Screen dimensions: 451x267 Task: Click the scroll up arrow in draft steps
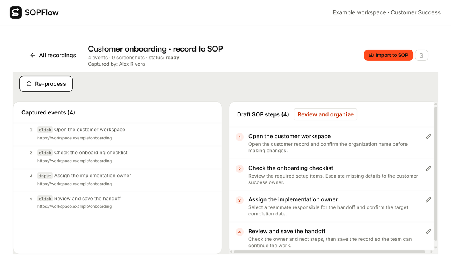[436, 104]
